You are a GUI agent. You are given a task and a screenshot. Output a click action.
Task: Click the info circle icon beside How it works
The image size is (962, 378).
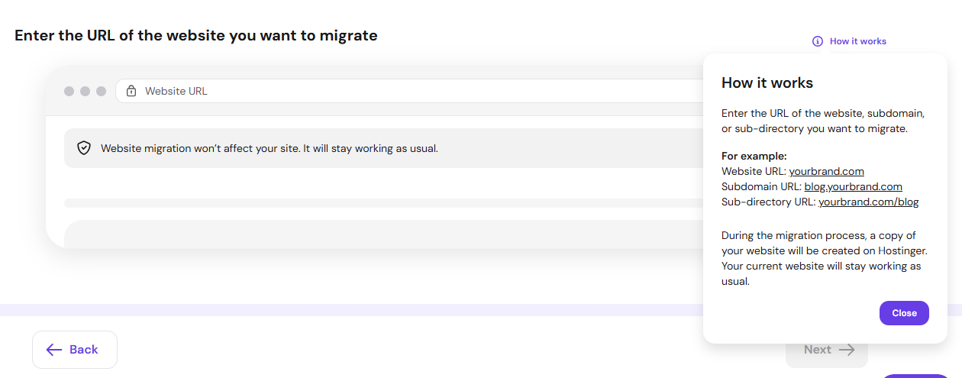tap(818, 41)
